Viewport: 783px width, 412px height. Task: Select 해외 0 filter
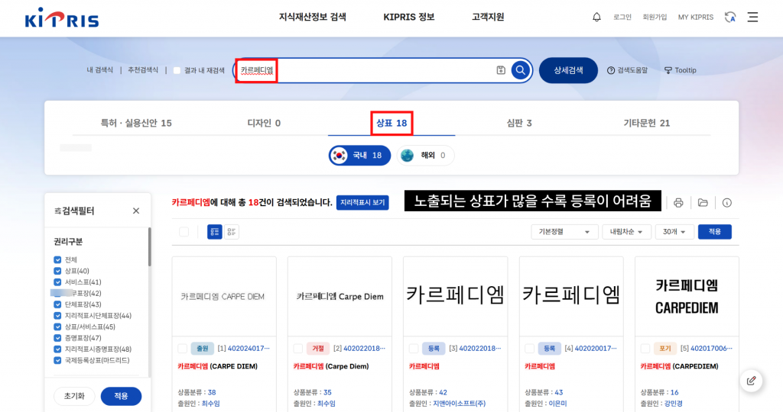click(425, 156)
